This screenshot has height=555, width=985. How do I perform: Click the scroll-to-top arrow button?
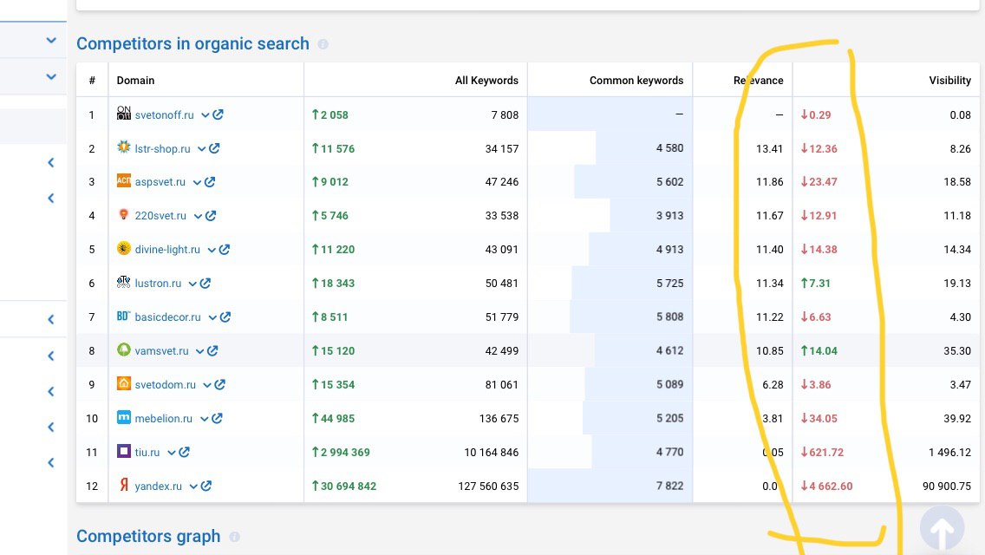[x=942, y=530]
